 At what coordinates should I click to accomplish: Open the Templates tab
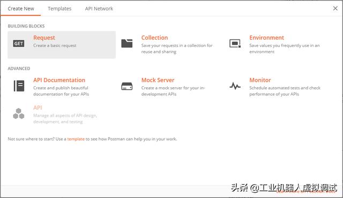pyautogui.click(x=59, y=9)
